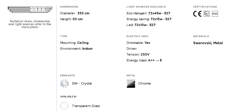Click the Led 72x10w - E27 line
Viewport: 227px width, 112px height.
point(141,25)
